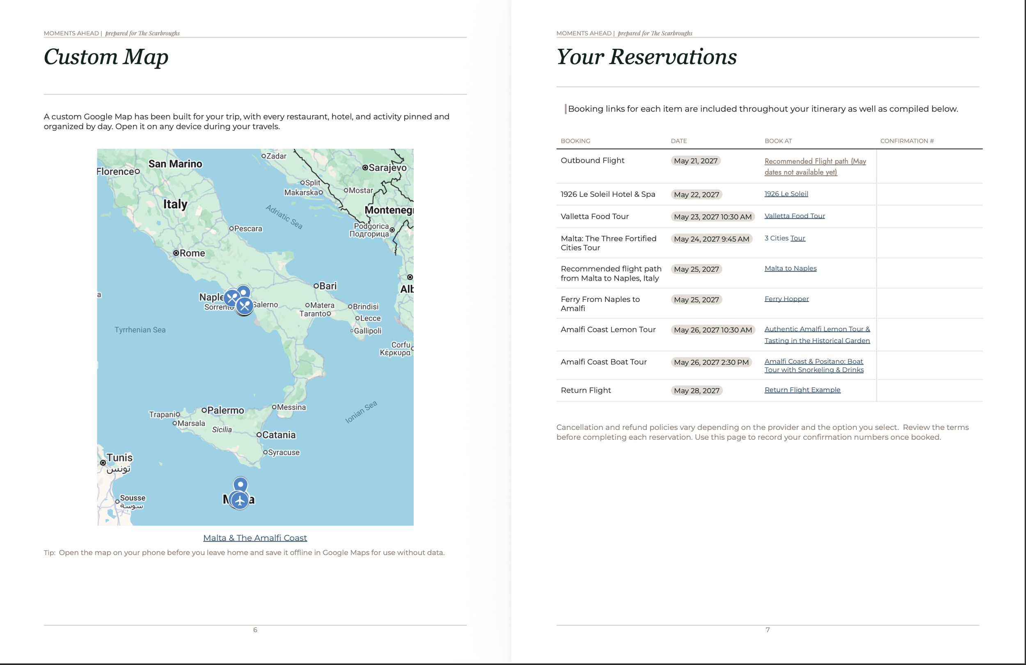Image resolution: width=1026 pixels, height=665 pixels.
Task: Click the Outbound Flight confirmation number cell
Action: point(930,167)
